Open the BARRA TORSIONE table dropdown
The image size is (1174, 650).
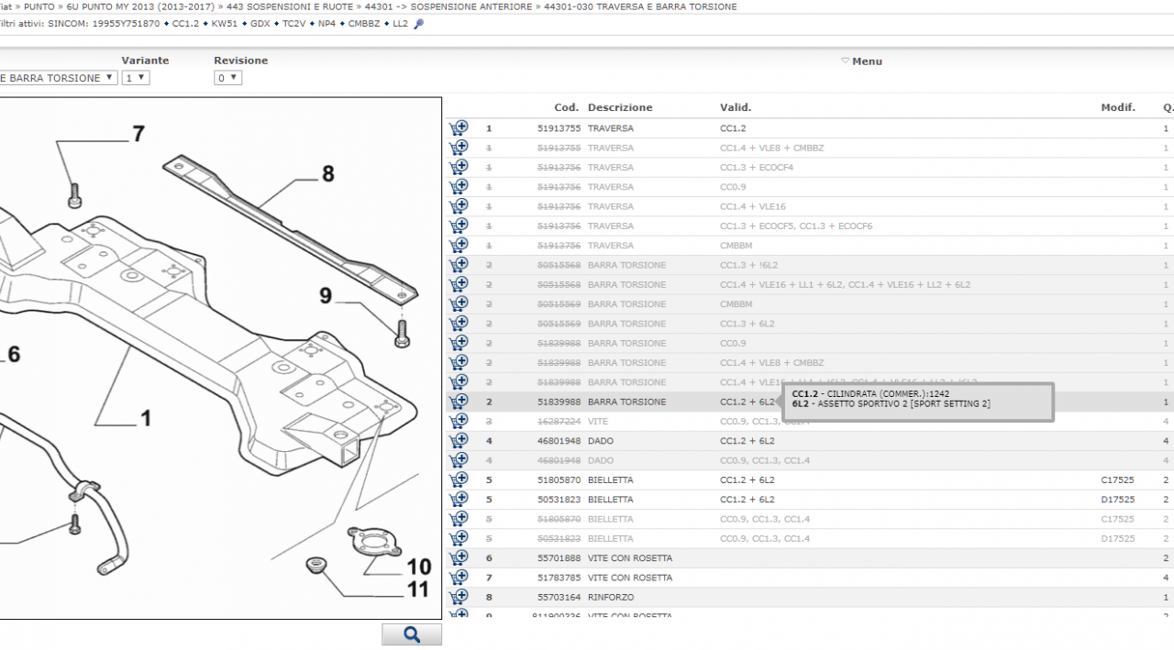coord(57,78)
